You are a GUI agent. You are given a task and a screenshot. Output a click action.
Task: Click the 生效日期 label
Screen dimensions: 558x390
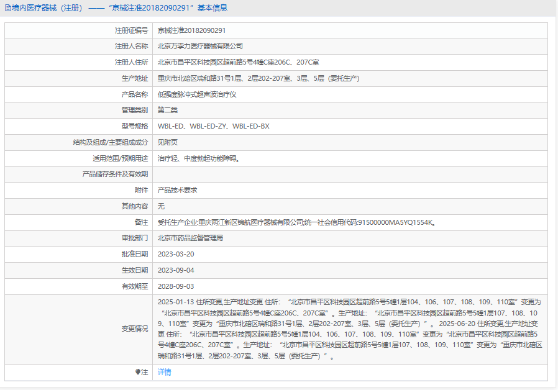point(134,270)
